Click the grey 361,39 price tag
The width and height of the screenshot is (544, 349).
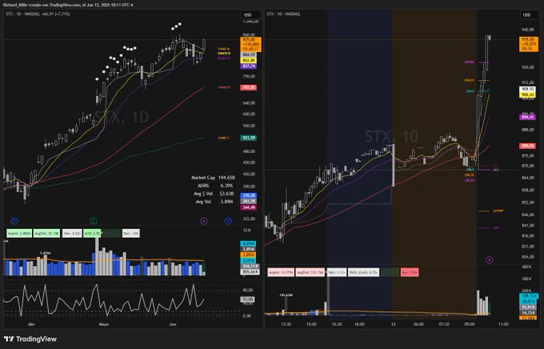click(x=249, y=201)
